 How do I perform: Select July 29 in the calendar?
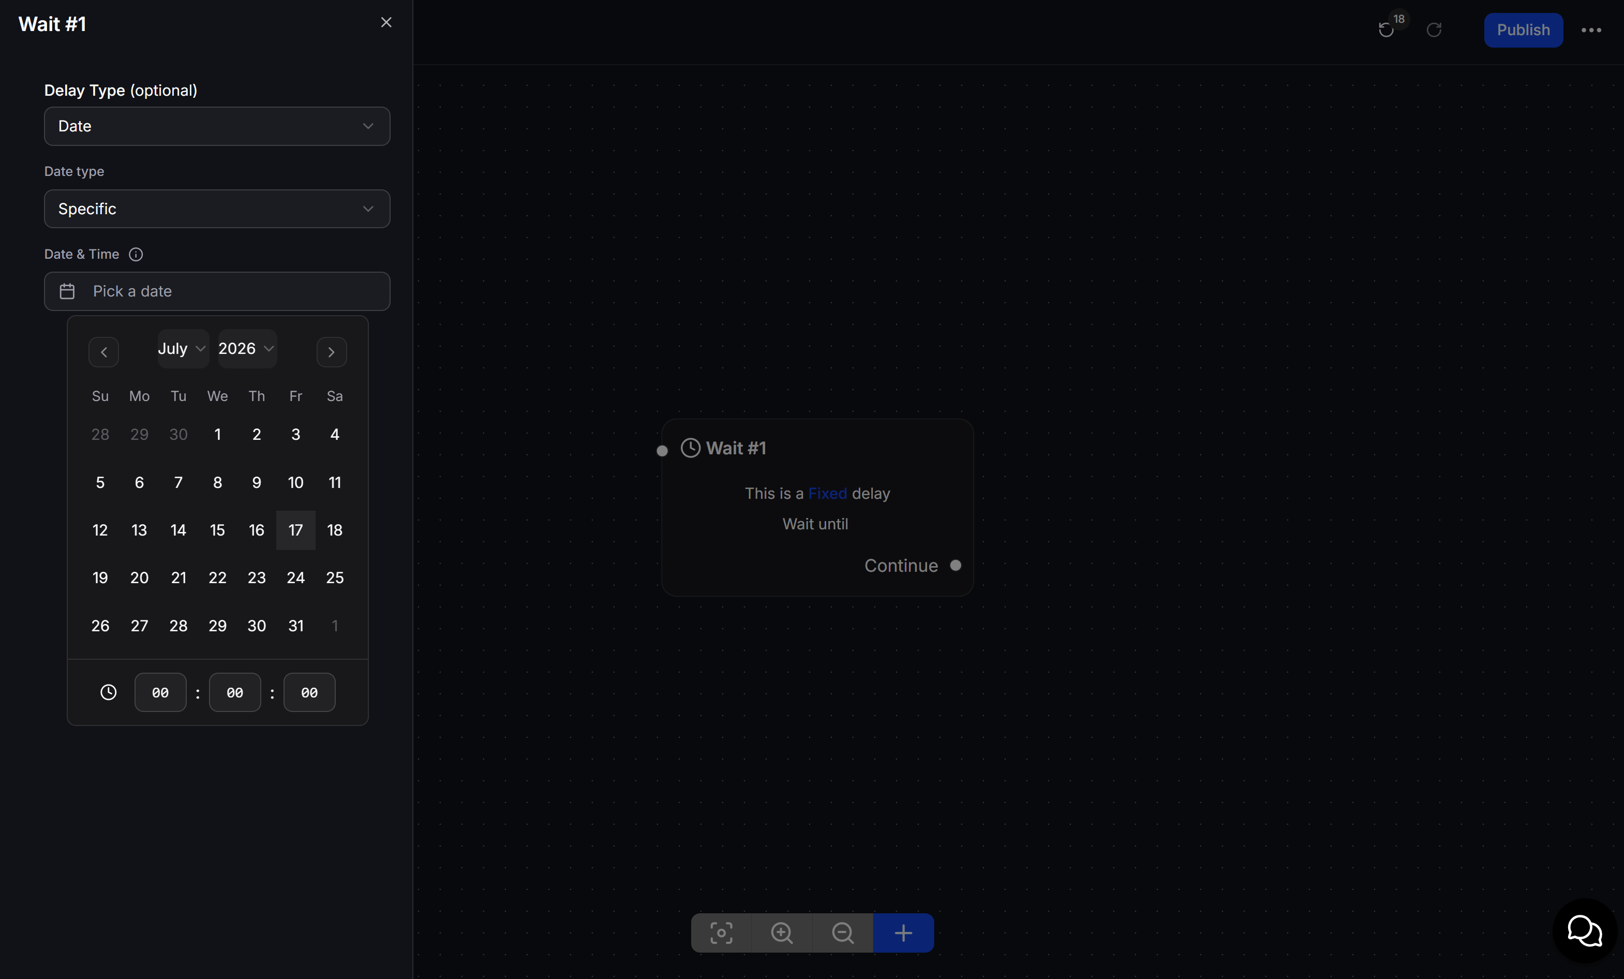click(x=217, y=626)
